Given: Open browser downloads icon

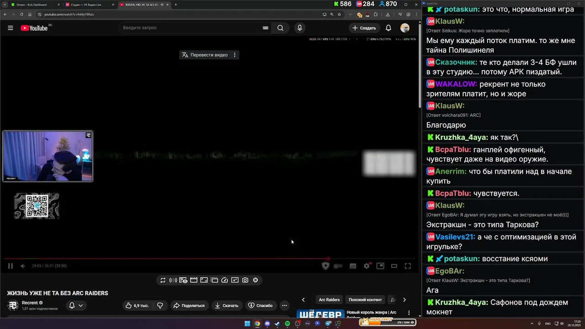Looking at the screenshot, I should click(388, 14).
